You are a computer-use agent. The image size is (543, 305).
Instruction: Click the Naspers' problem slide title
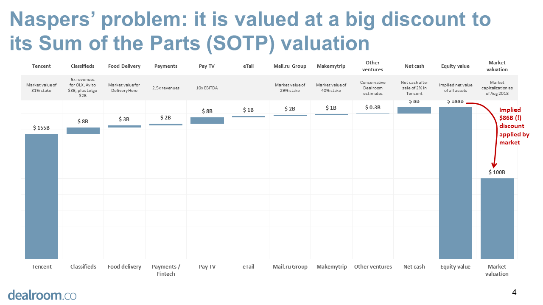click(x=250, y=31)
